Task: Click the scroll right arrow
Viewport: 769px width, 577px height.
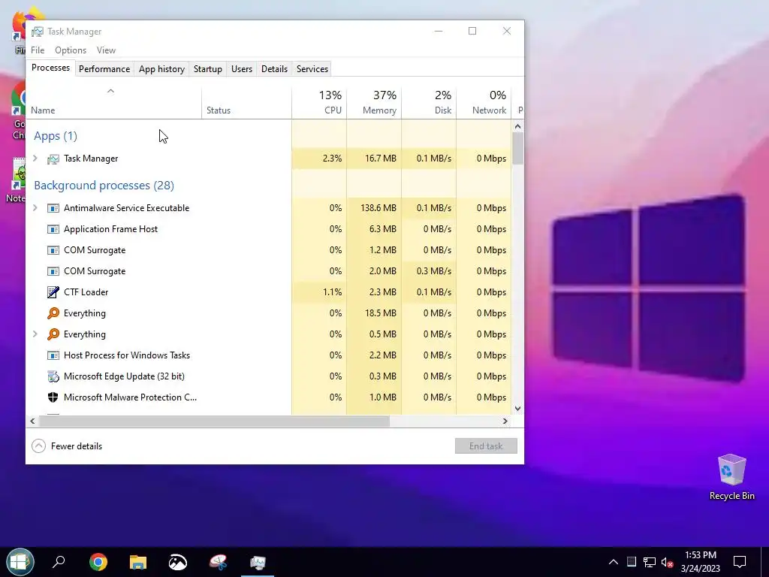Action: pos(505,421)
